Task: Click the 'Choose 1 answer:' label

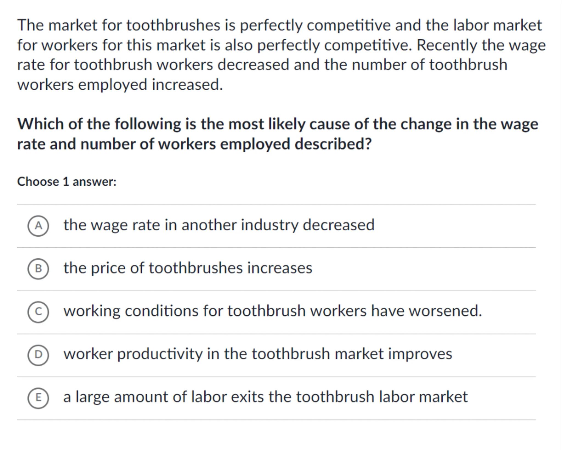Action: click(67, 182)
